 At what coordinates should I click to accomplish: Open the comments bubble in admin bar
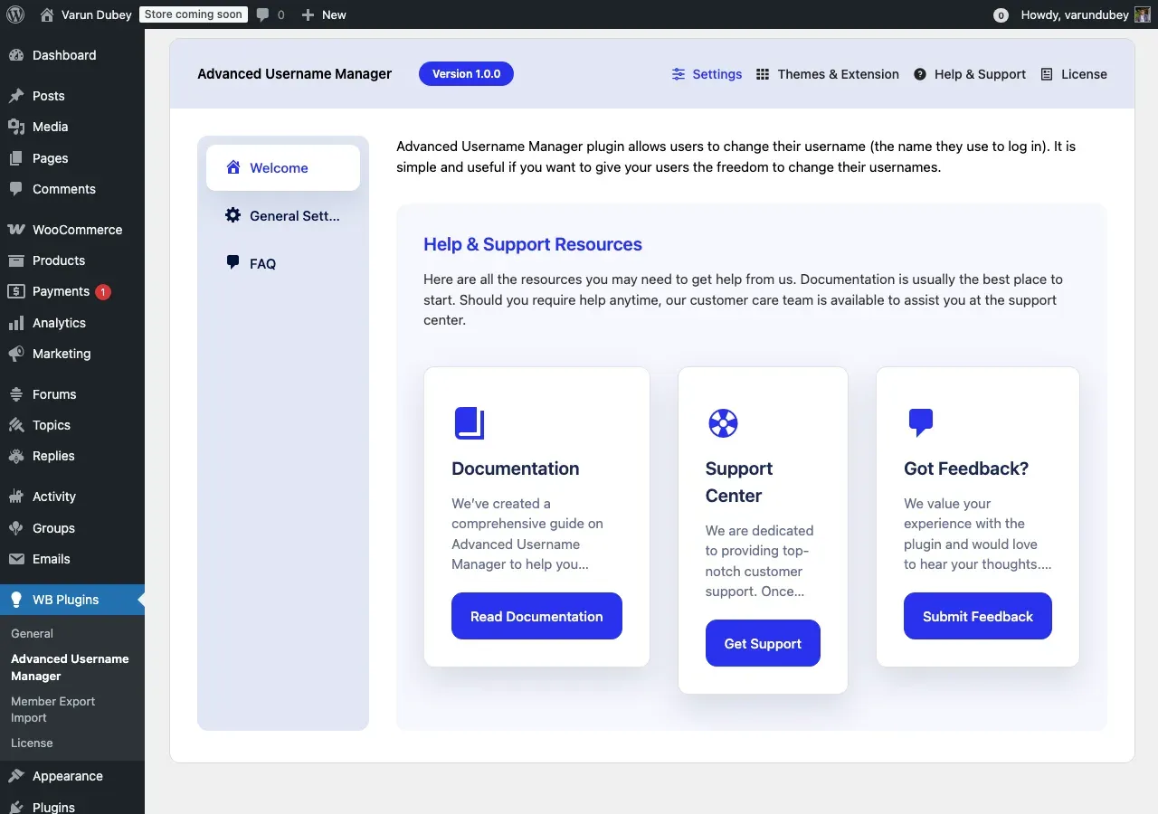pos(263,14)
